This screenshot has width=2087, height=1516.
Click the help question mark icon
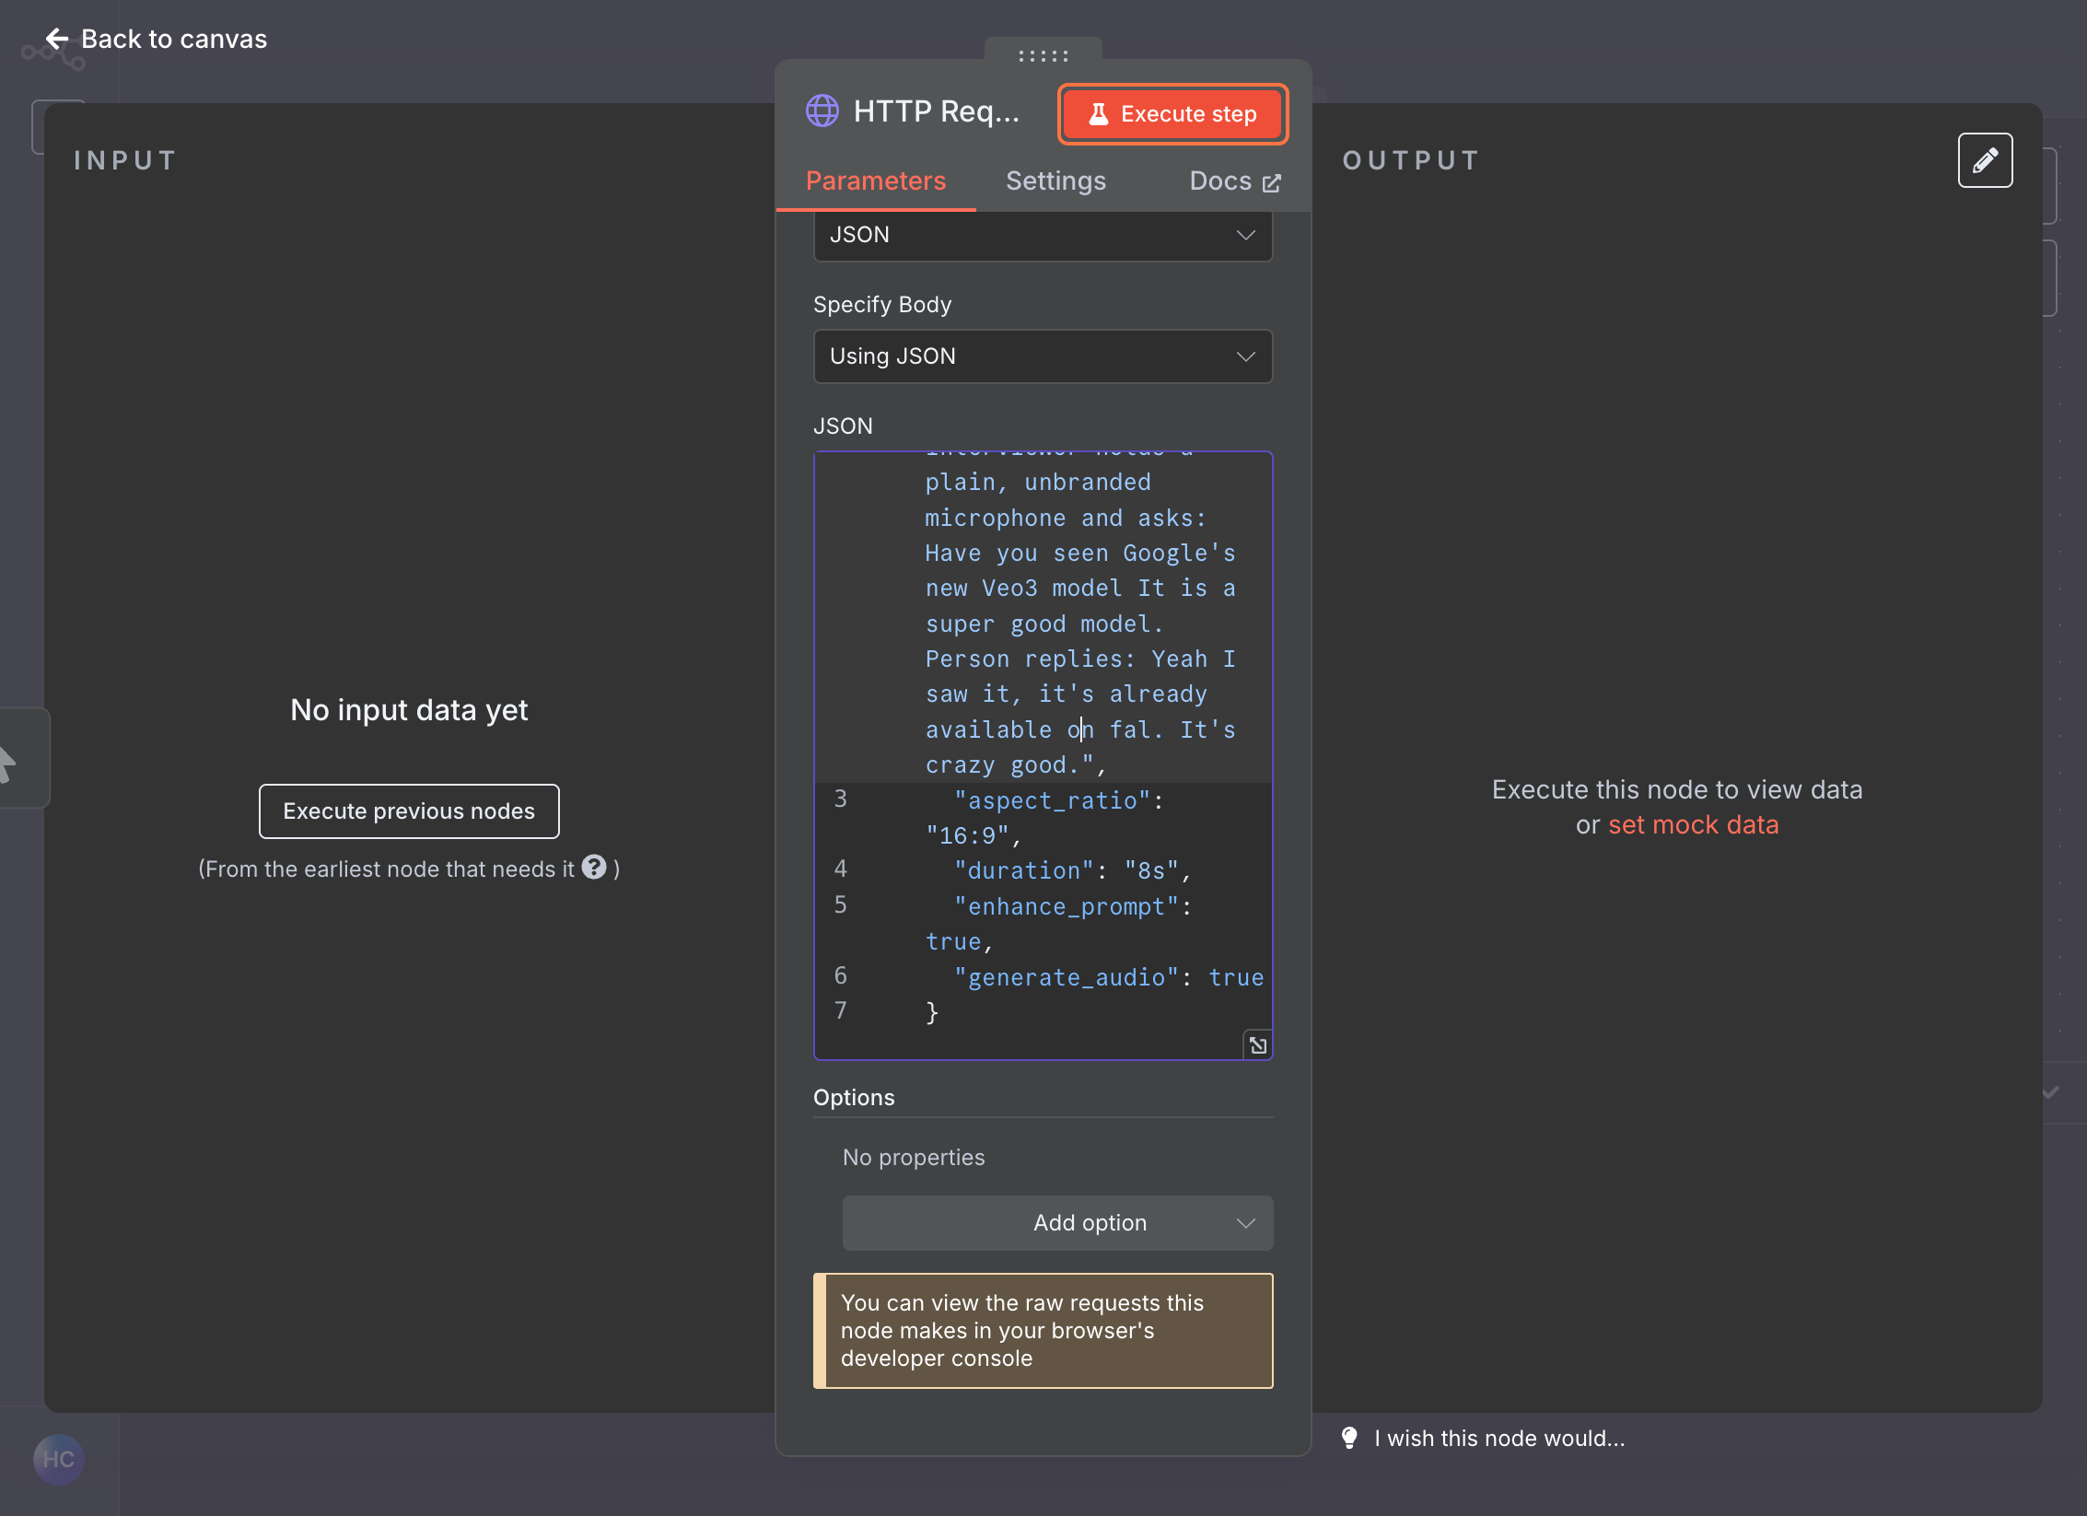click(x=595, y=868)
